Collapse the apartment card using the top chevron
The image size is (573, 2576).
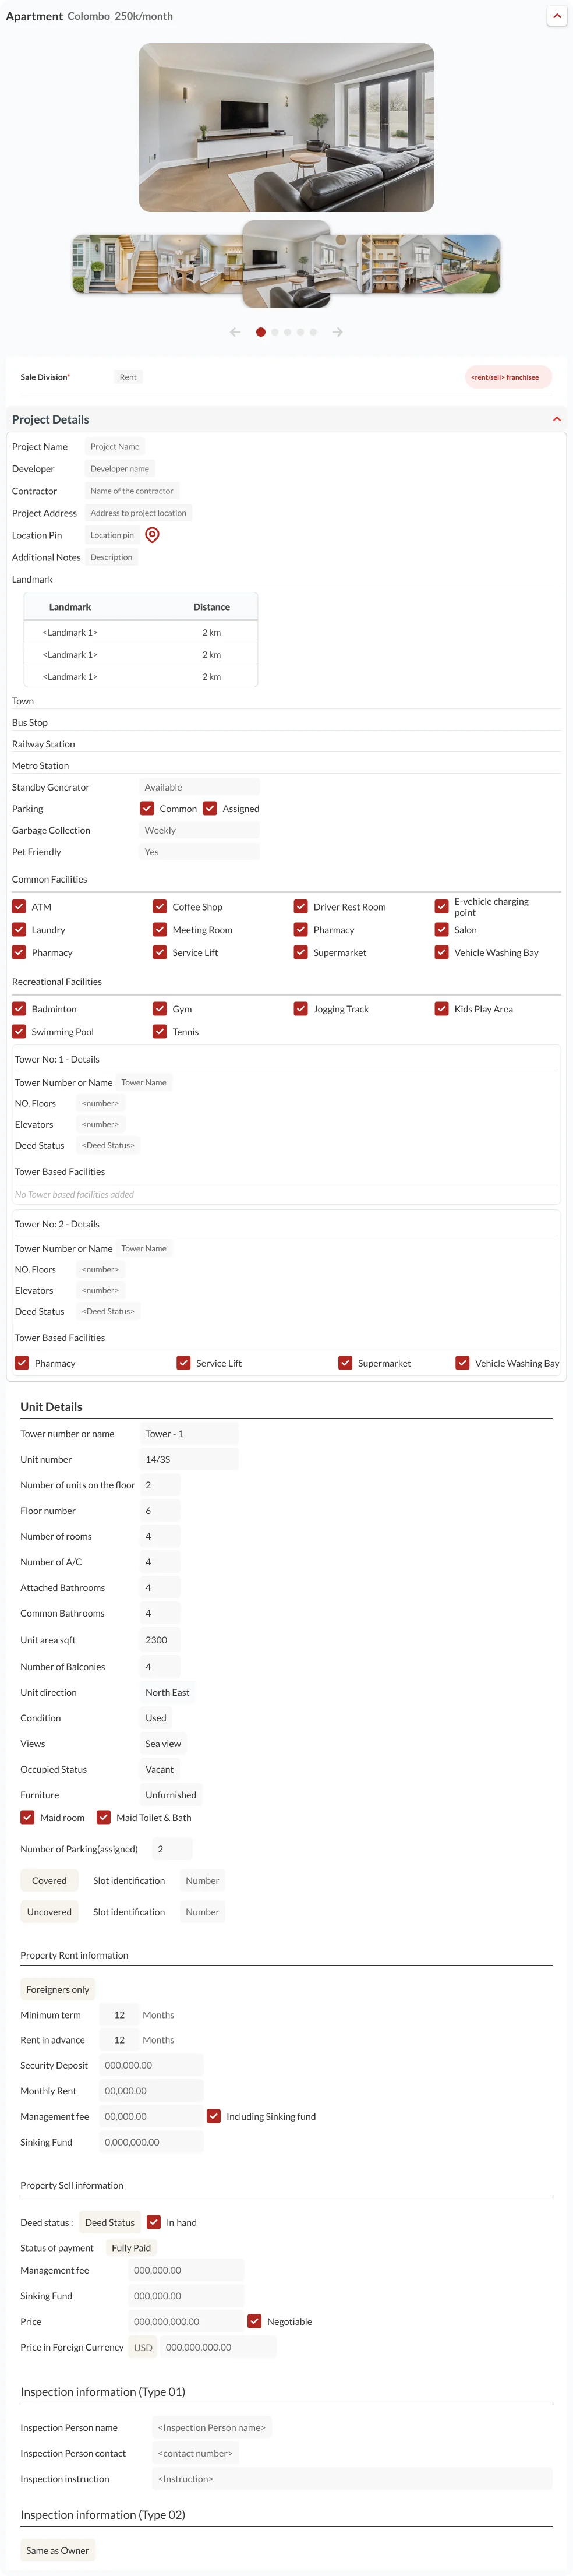click(x=557, y=16)
